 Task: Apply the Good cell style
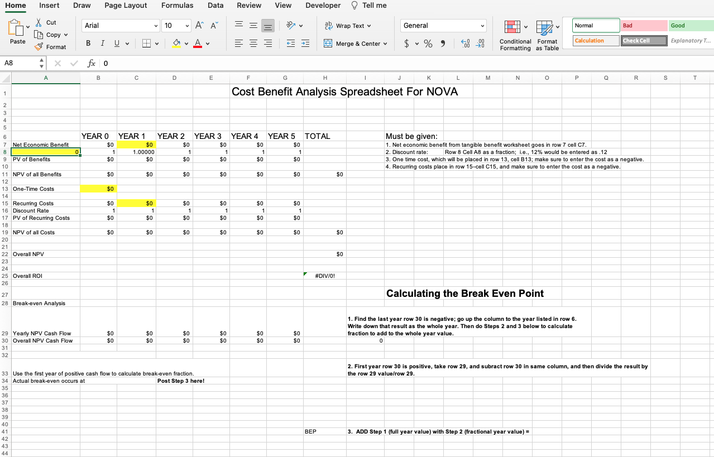tap(691, 26)
